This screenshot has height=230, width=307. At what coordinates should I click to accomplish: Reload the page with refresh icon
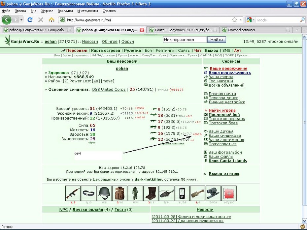pyautogui.click(x=30, y=20)
